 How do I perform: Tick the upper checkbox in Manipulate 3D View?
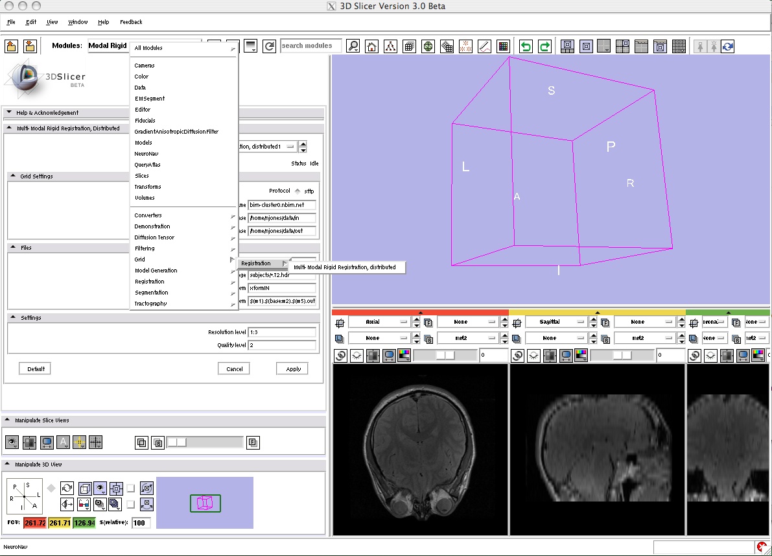point(131,488)
